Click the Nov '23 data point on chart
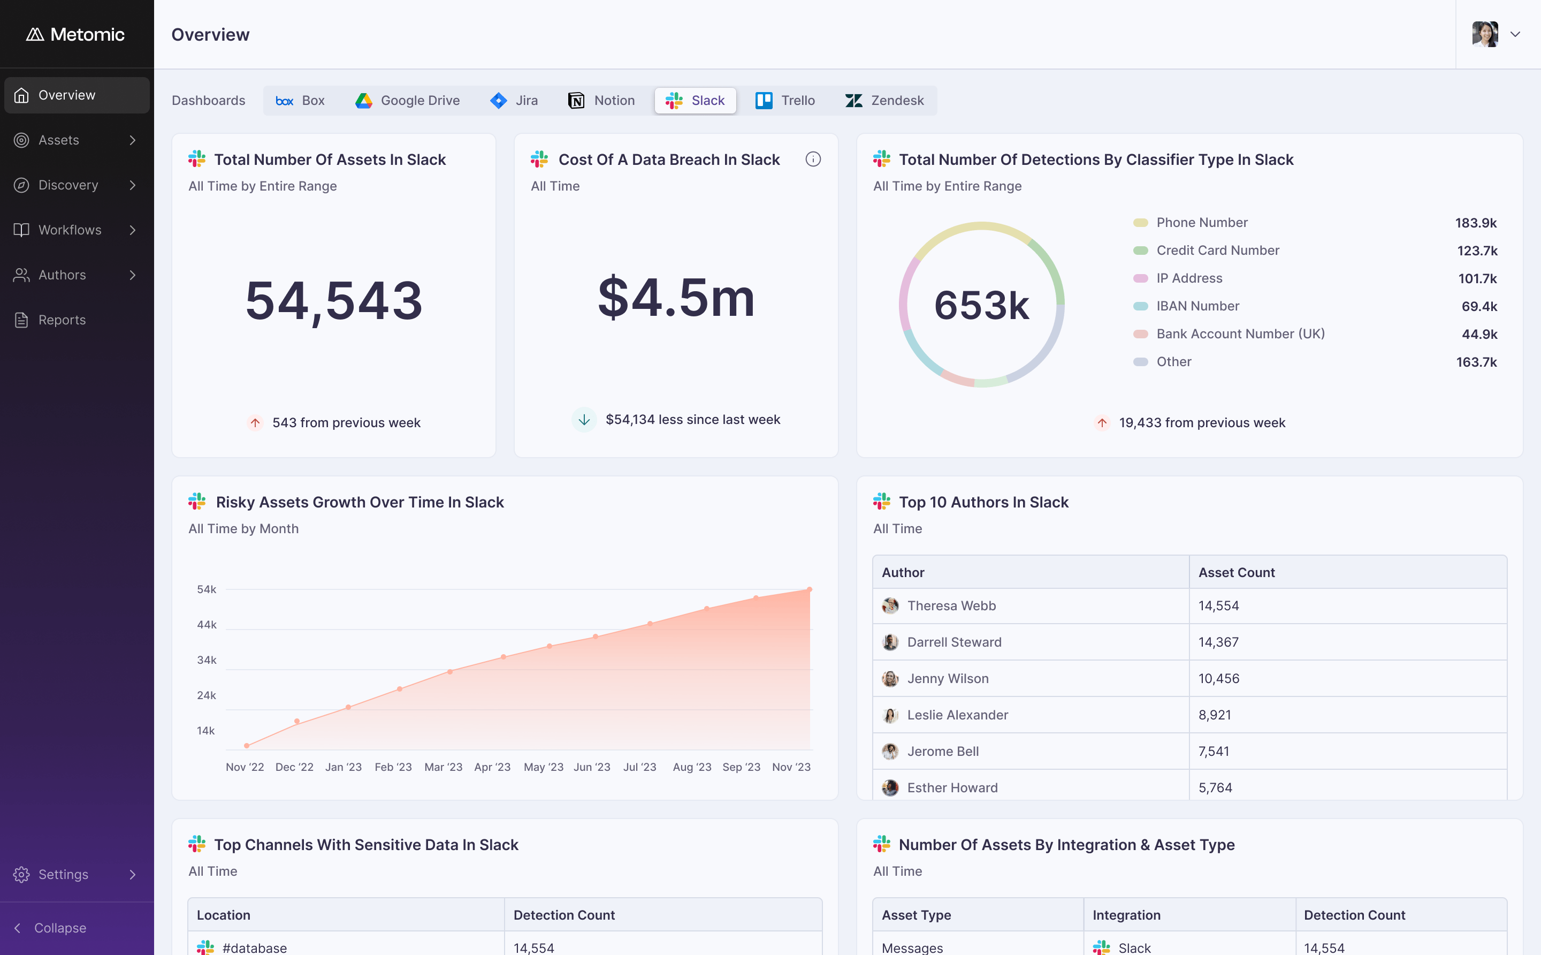This screenshot has width=1541, height=955. point(810,589)
